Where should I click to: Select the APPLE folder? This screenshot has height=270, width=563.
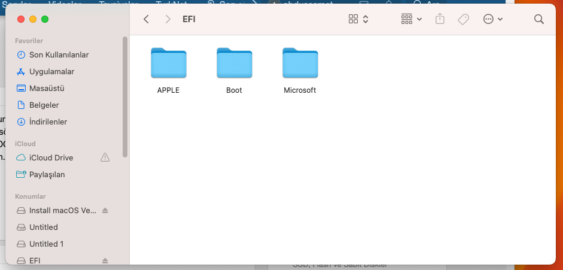(168, 63)
